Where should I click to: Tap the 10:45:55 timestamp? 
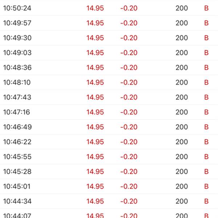[17, 157]
